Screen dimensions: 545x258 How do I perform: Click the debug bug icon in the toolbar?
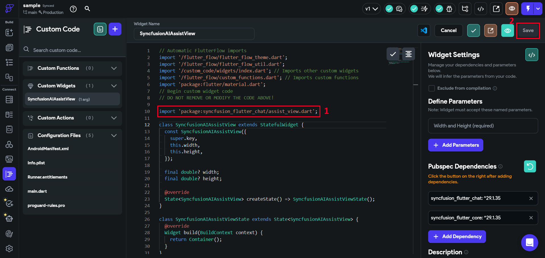(x=449, y=9)
